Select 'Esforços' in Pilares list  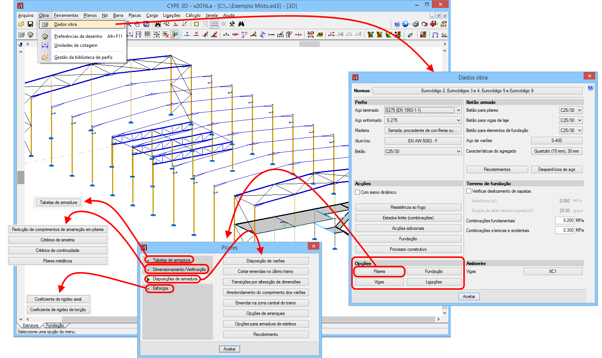tap(160, 288)
